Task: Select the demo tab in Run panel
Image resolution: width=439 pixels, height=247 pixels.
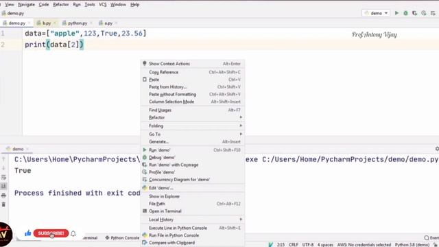Action: pos(18,149)
